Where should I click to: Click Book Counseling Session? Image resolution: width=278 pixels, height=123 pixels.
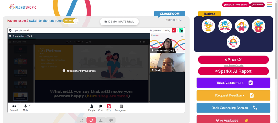click(x=233, y=108)
